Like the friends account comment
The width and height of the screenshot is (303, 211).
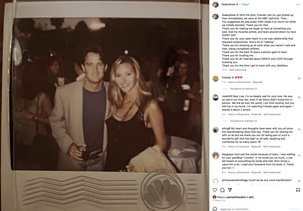tap(299, 79)
